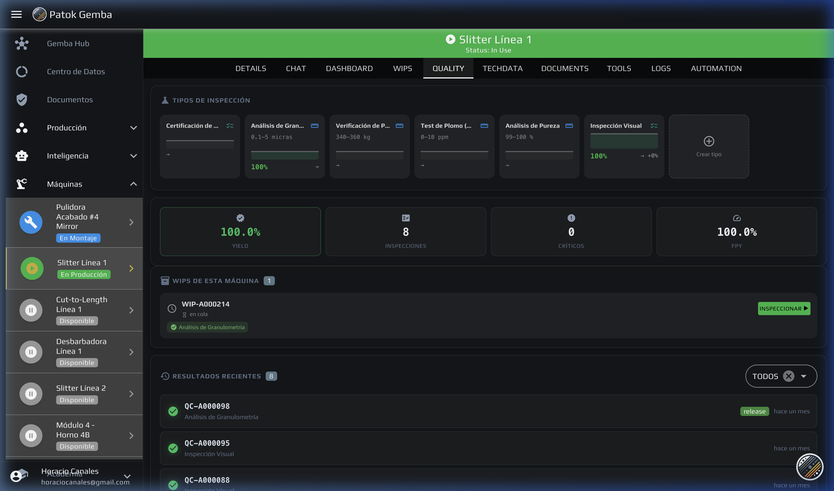Click the Cut-to-Length pause icon
Viewport: 834px width, 491px height.
click(x=31, y=310)
